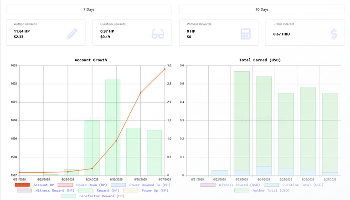Click Witness Reward (USD) legend label

pyautogui.click(x=239, y=185)
